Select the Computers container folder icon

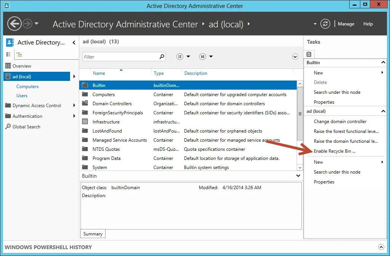point(85,94)
